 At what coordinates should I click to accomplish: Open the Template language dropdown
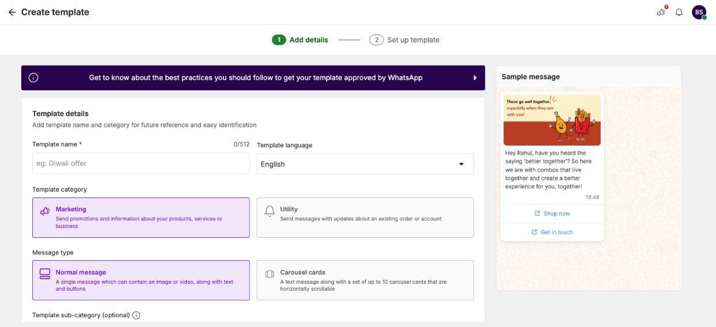click(x=365, y=164)
